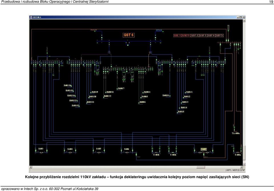The image size is (274, 191).
Task: Click vertical scrollbar up arrow
Action: point(244,21)
